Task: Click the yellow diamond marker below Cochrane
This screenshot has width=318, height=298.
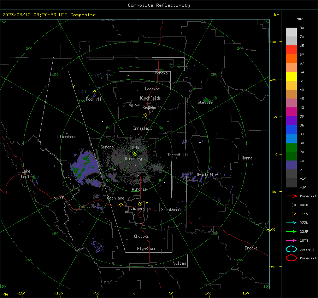Action: point(121,204)
